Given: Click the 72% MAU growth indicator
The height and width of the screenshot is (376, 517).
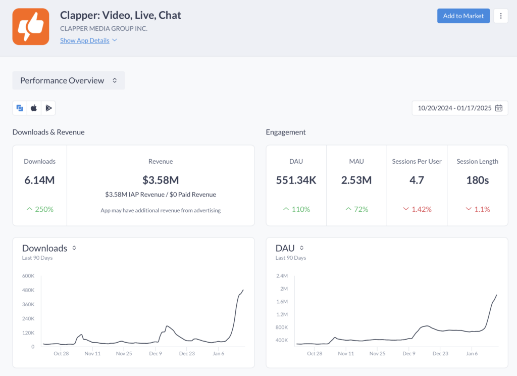Looking at the screenshot, I should [357, 209].
